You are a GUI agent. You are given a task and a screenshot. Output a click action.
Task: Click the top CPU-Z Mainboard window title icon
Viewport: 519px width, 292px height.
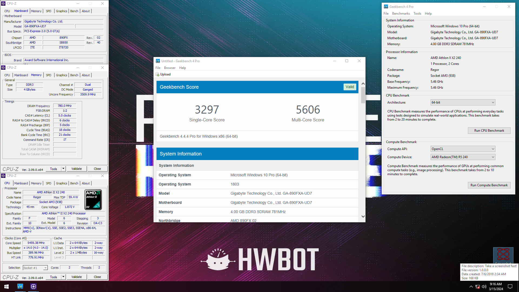3,4
